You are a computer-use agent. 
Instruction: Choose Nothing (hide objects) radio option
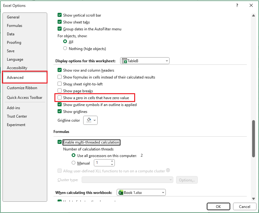point(65,48)
